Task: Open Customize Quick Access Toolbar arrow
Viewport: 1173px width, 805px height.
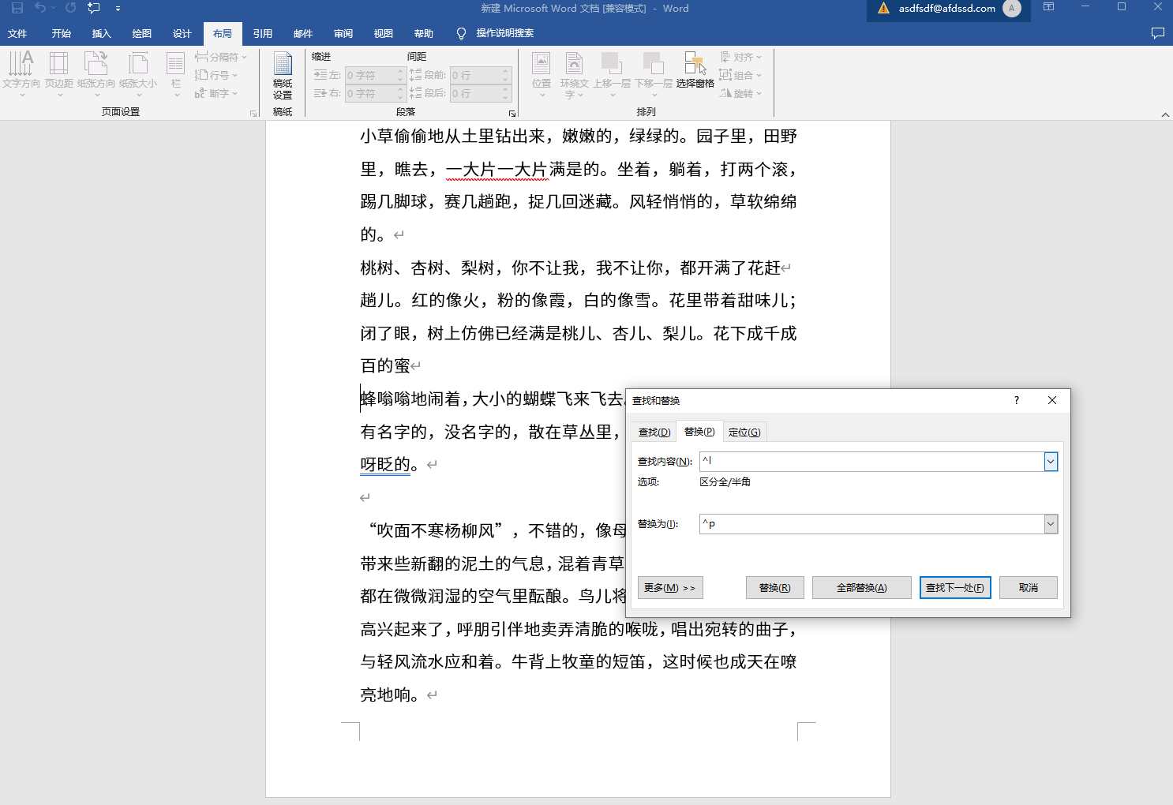Action: (x=118, y=9)
